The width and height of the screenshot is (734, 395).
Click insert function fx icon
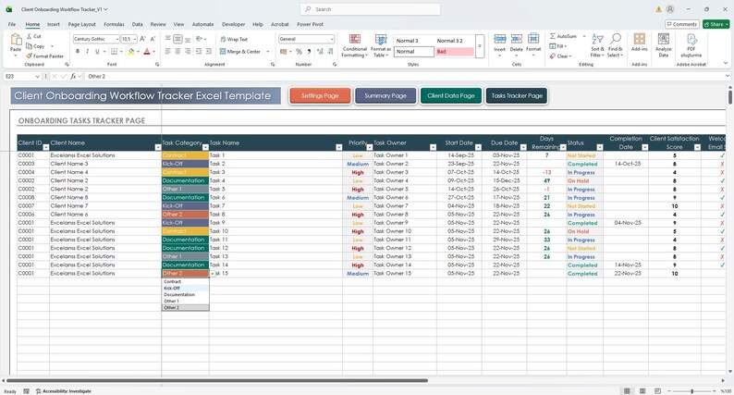(x=74, y=76)
